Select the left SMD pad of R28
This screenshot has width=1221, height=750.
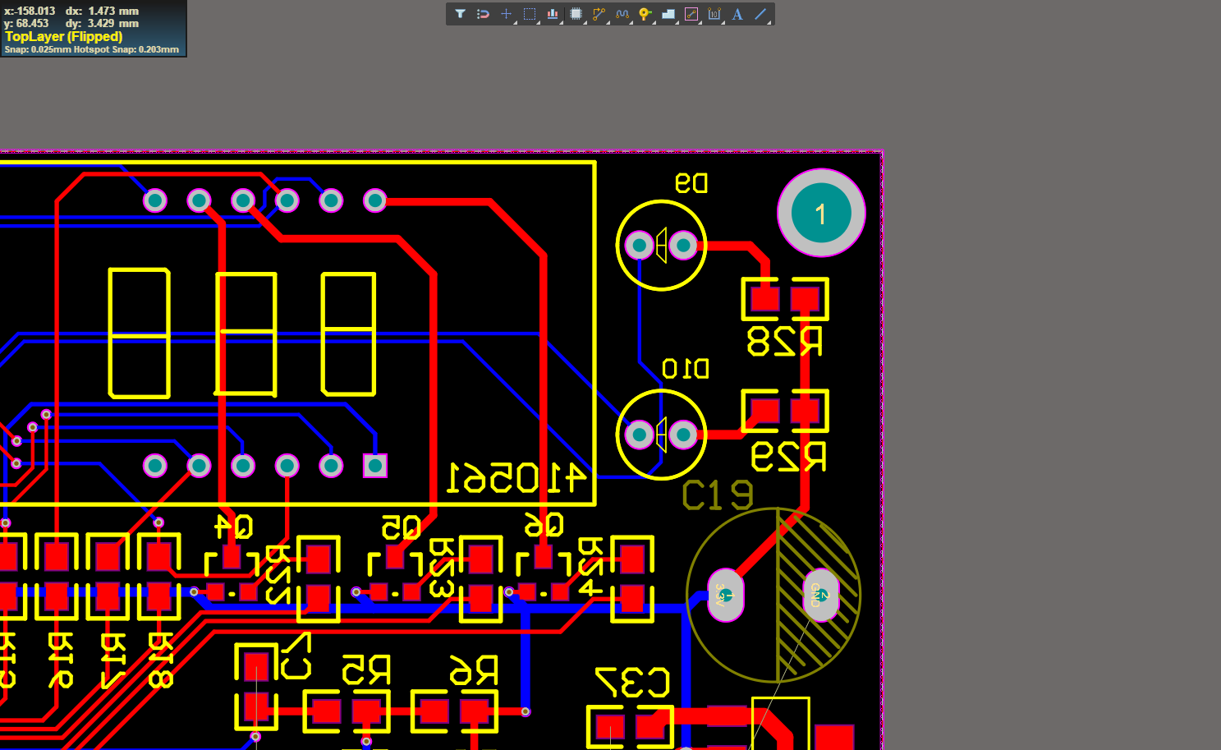pyautogui.click(x=764, y=298)
